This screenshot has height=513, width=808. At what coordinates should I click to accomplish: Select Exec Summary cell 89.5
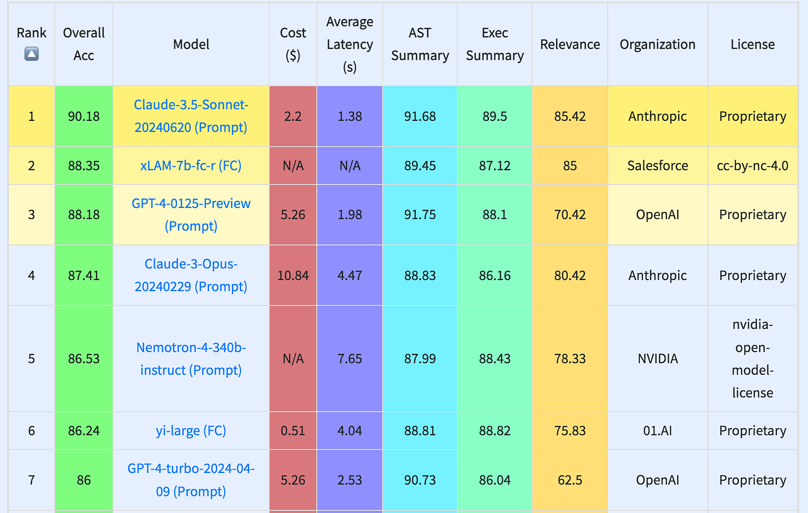pyautogui.click(x=495, y=116)
